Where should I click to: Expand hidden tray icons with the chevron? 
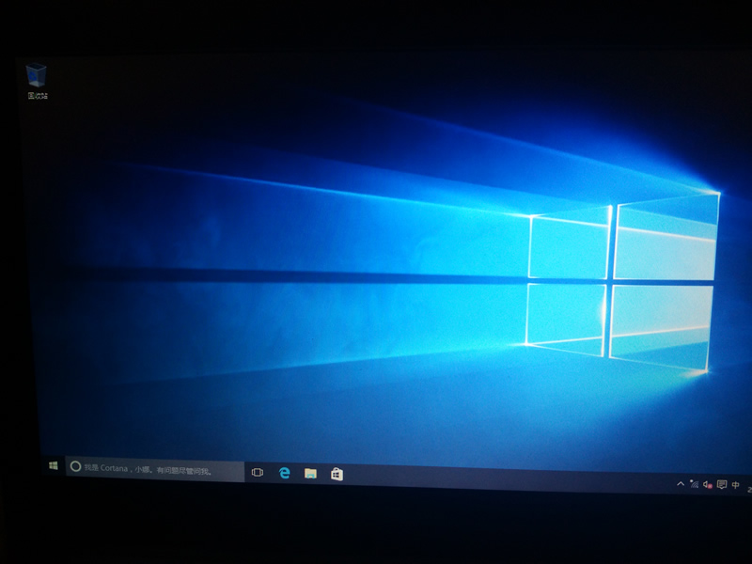(x=681, y=484)
